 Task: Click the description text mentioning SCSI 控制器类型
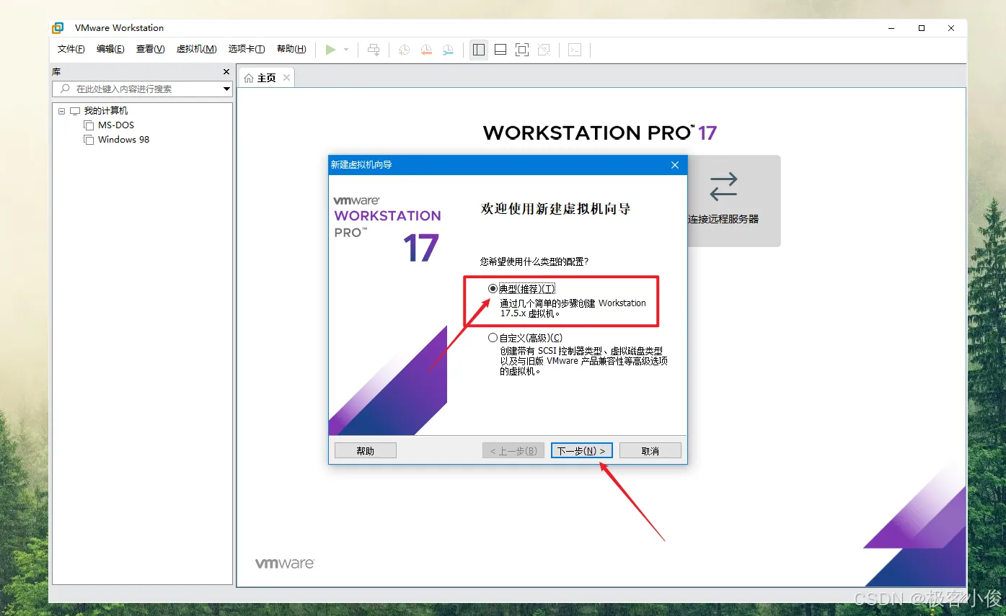[x=584, y=361]
